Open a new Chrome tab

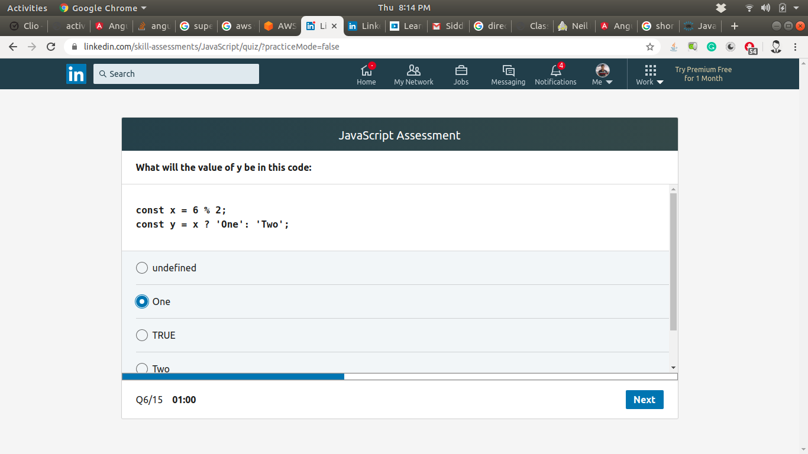click(735, 26)
